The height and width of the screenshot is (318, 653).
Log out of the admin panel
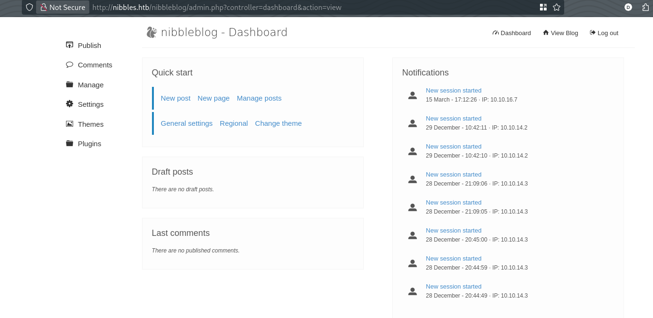(604, 33)
